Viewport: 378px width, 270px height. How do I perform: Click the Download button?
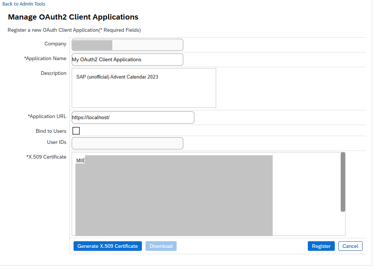coord(161,246)
